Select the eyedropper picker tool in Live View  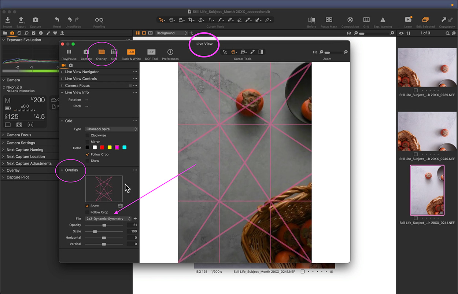point(252,52)
